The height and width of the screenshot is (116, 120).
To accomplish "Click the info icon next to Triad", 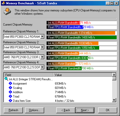I will tap(10, 96).
